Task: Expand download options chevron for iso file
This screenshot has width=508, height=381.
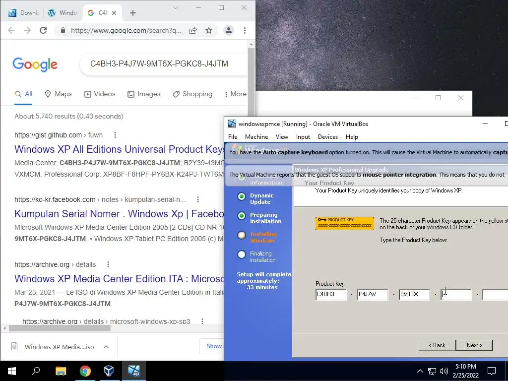Action: tap(106, 347)
